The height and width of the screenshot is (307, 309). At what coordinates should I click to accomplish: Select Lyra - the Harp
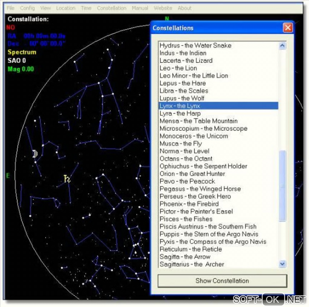pyautogui.click(x=218, y=113)
